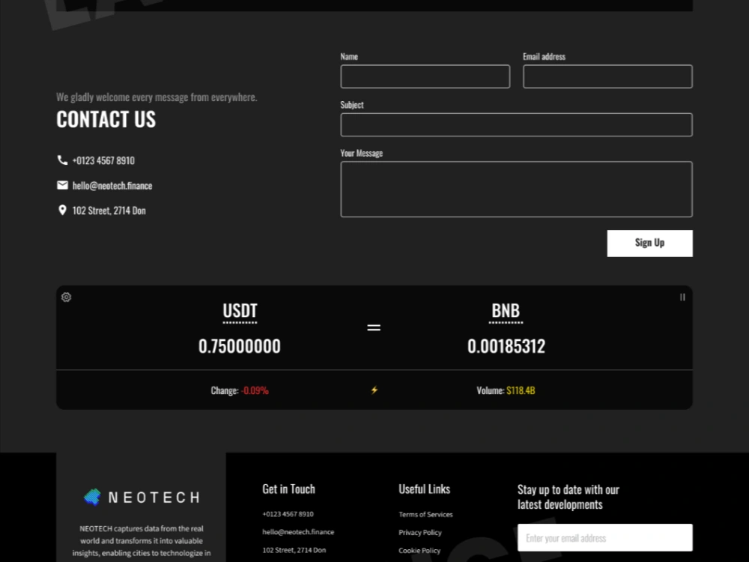Click the map pin icon beside 102 Street

tap(62, 211)
